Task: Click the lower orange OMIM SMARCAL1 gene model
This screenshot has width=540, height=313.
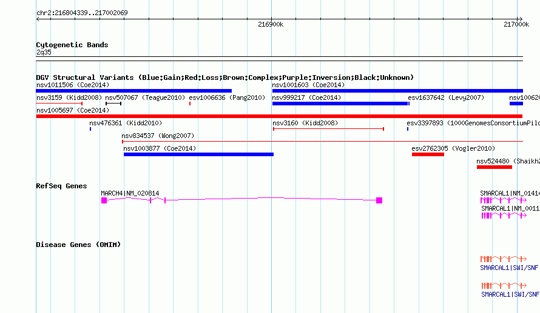Action: coord(504,286)
